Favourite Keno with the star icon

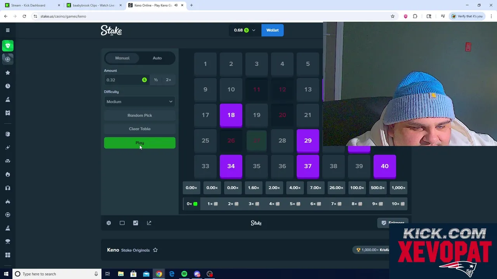(155, 250)
